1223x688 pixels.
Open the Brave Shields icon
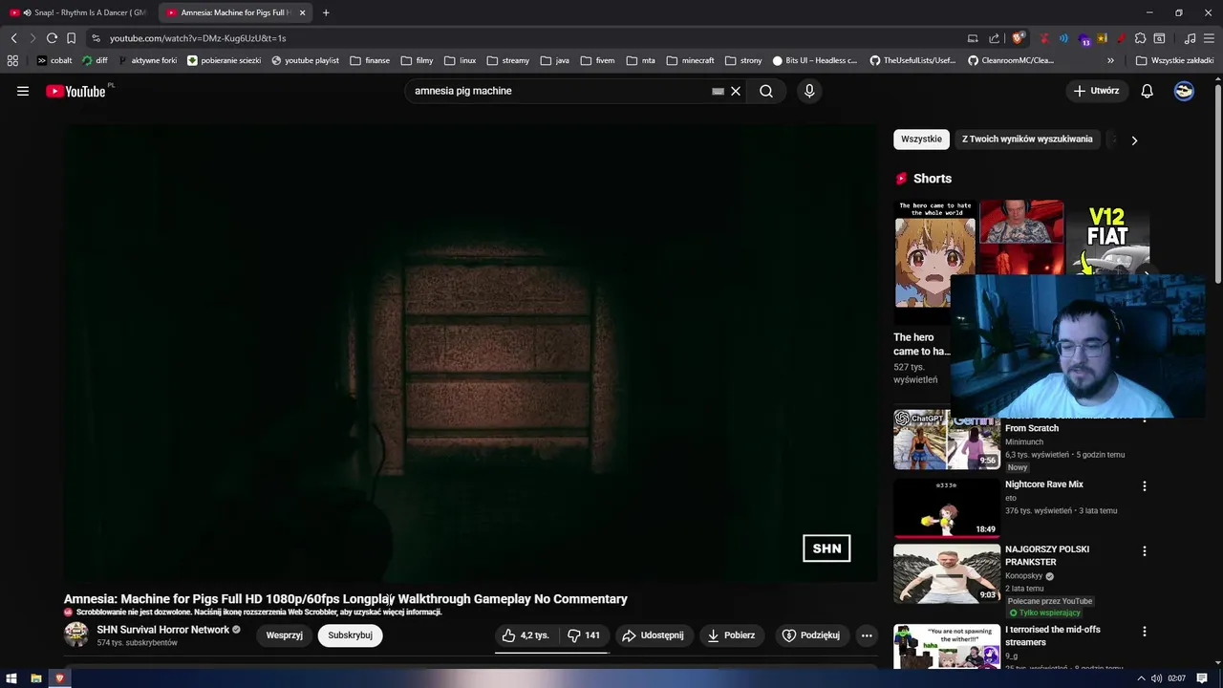(x=1019, y=38)
